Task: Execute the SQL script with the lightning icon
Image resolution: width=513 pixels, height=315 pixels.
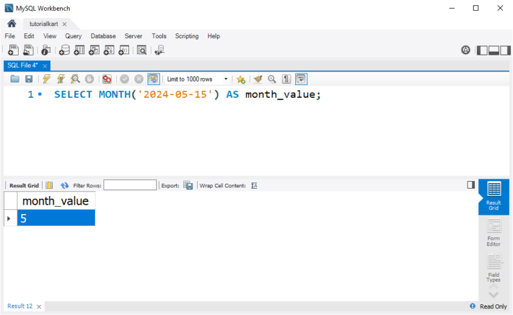Action: (x=47, y=79)
